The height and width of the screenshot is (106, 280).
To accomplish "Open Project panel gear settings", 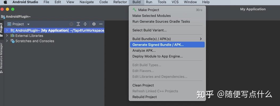I will point(94,24).
